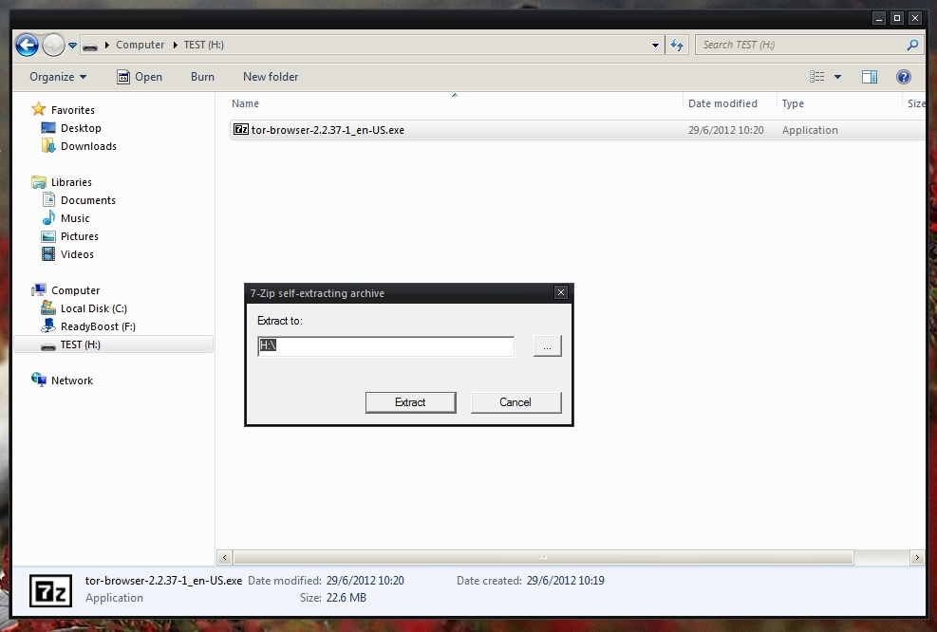The width and height of the screenshot is (937, 632).
Task: Open the Organize menu
Action: coord(58,77)
